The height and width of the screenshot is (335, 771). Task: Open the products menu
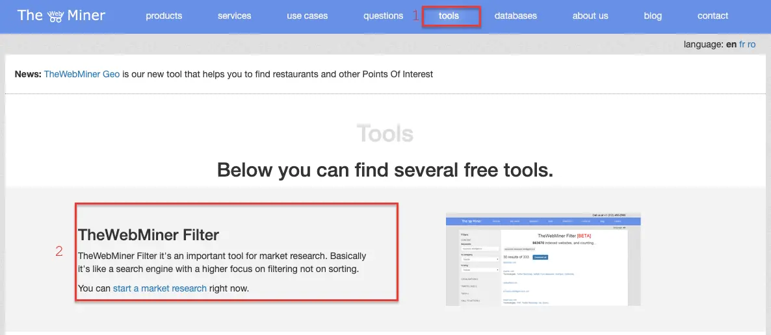point(164,16)
